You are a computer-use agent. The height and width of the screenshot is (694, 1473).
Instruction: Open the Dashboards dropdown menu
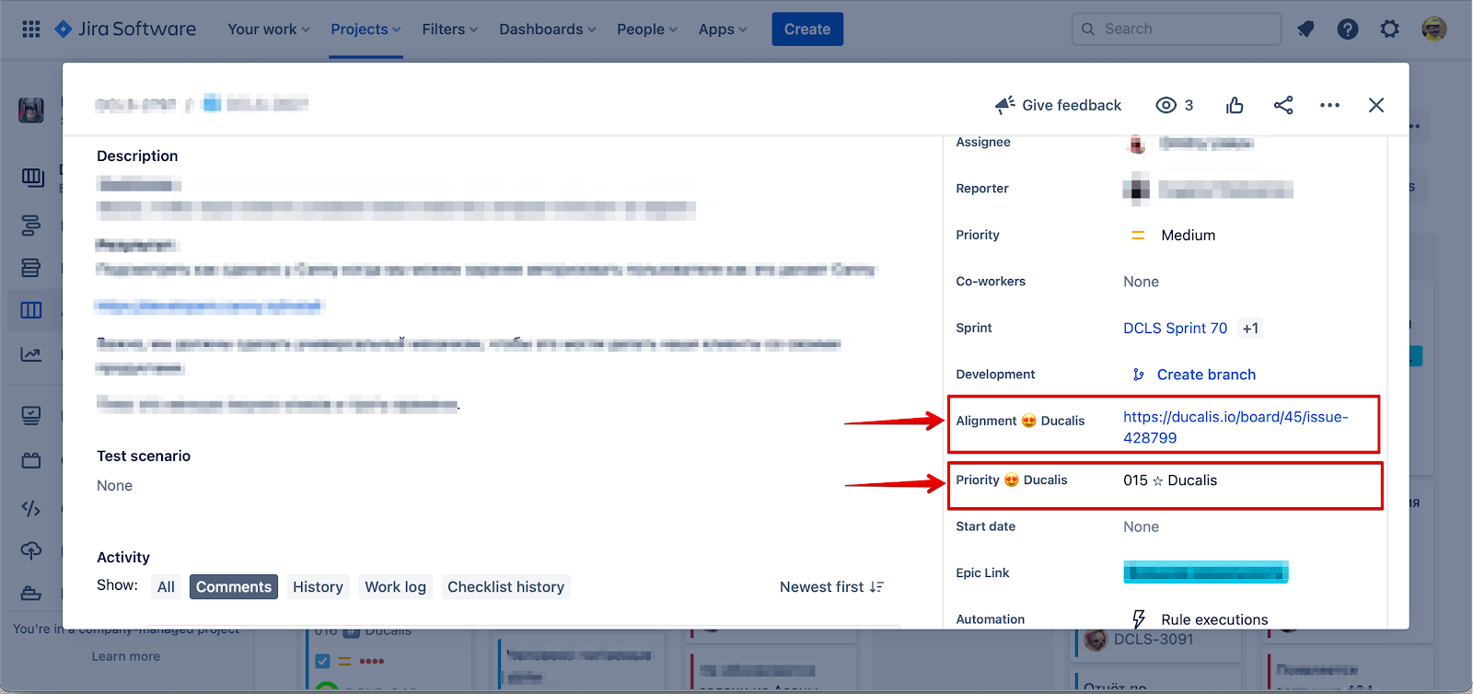(x=547, y=29)
